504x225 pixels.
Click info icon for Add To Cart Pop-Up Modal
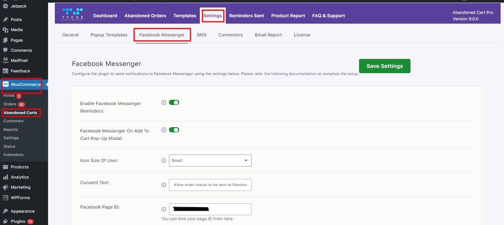coord(164,130)
